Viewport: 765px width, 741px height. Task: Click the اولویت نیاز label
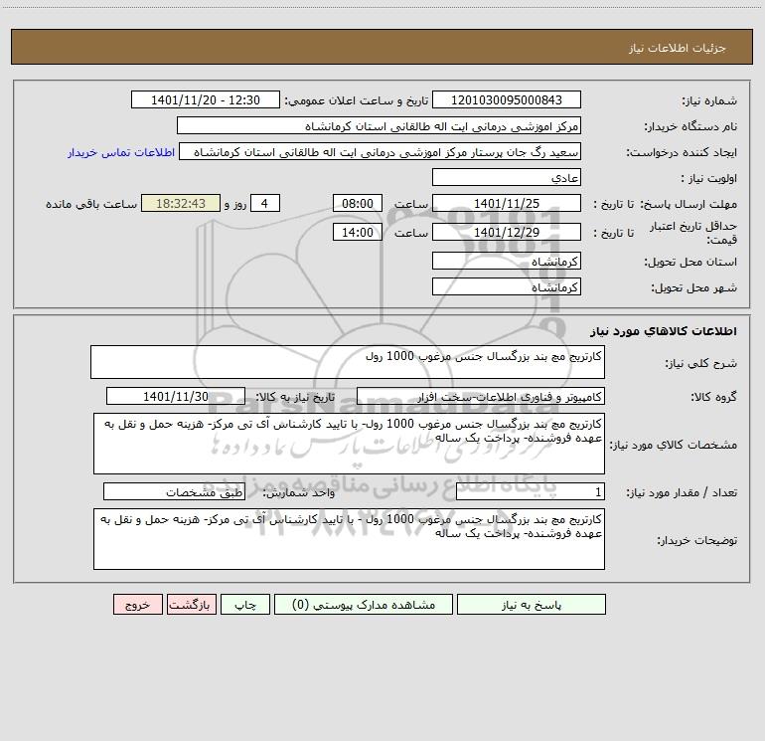click(708, 178)
